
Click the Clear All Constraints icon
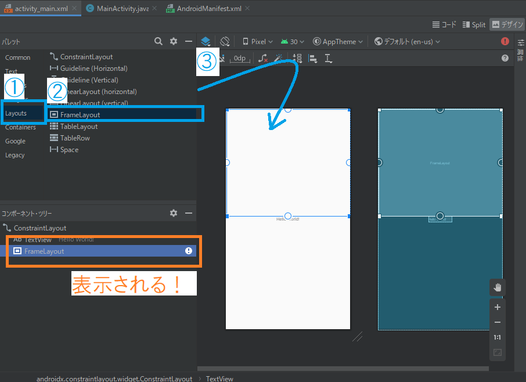(x=262, y=58)
